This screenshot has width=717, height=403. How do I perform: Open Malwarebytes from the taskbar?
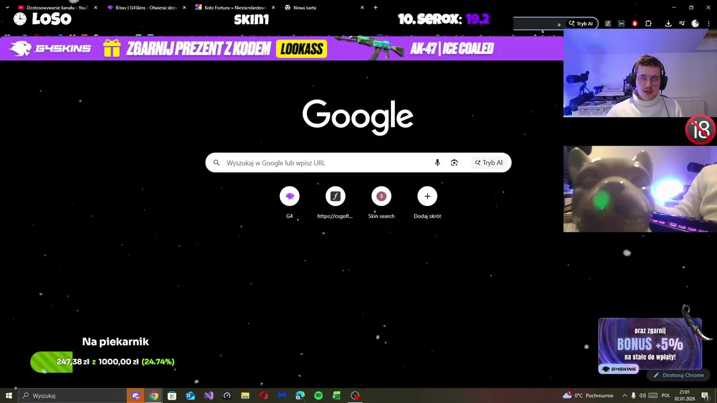(x=282, y=396)
